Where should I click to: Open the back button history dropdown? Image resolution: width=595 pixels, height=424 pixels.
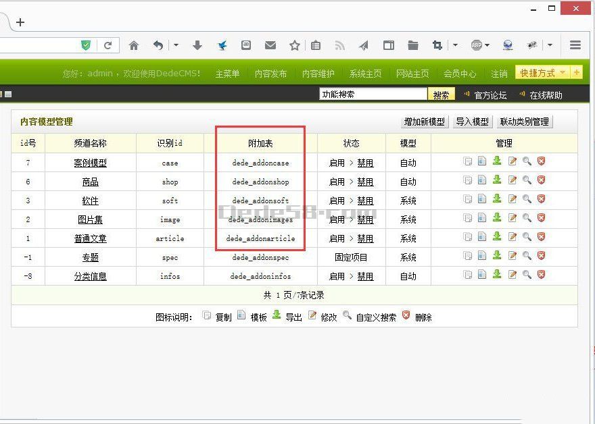tap(177, 45)
